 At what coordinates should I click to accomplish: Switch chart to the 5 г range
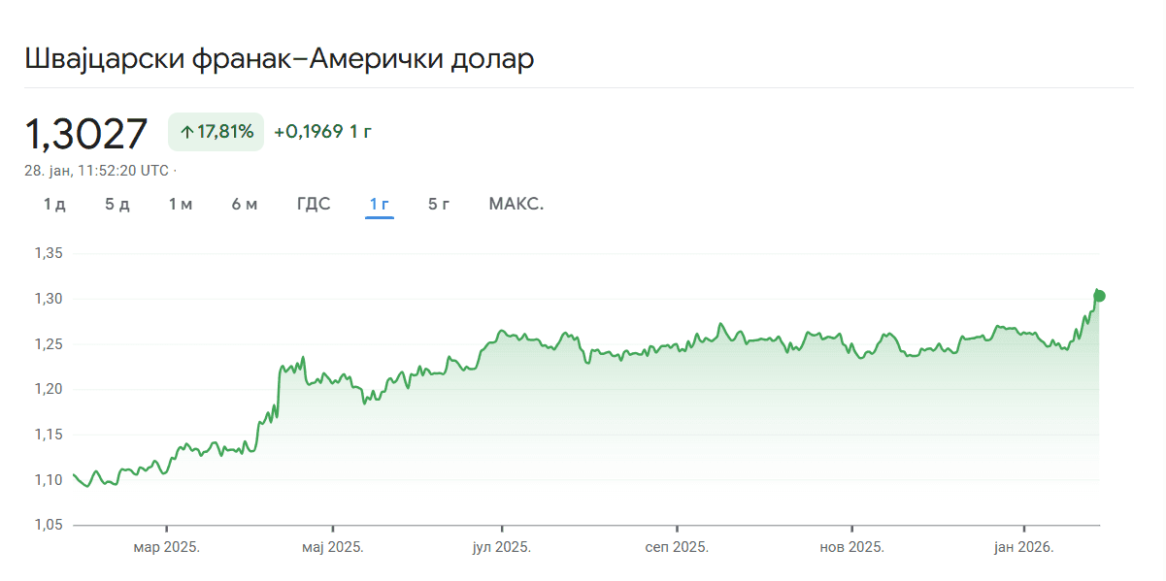click(x=439, y=204)
